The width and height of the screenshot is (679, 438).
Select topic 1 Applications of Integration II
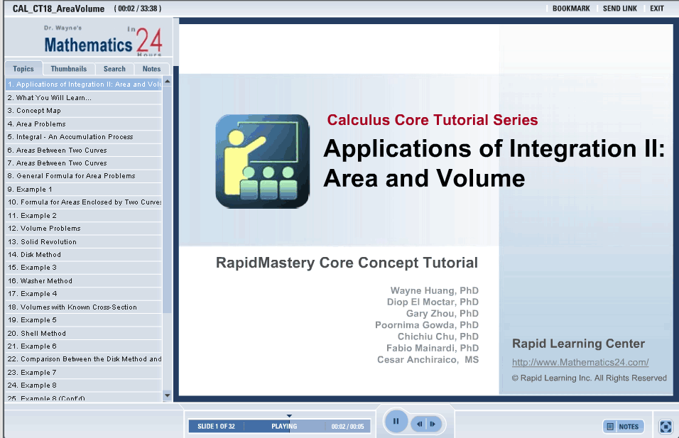coord(84,84)
